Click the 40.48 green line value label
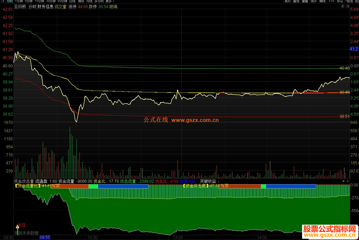Viewport: 359px width, 240px height. tap(344, 68)
